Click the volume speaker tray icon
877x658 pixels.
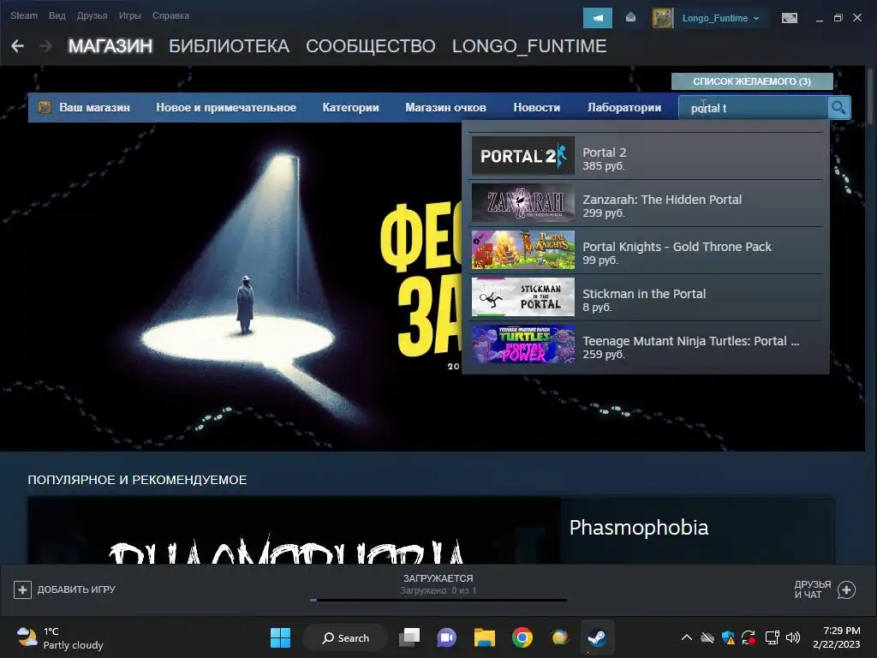tap(792, 637)
